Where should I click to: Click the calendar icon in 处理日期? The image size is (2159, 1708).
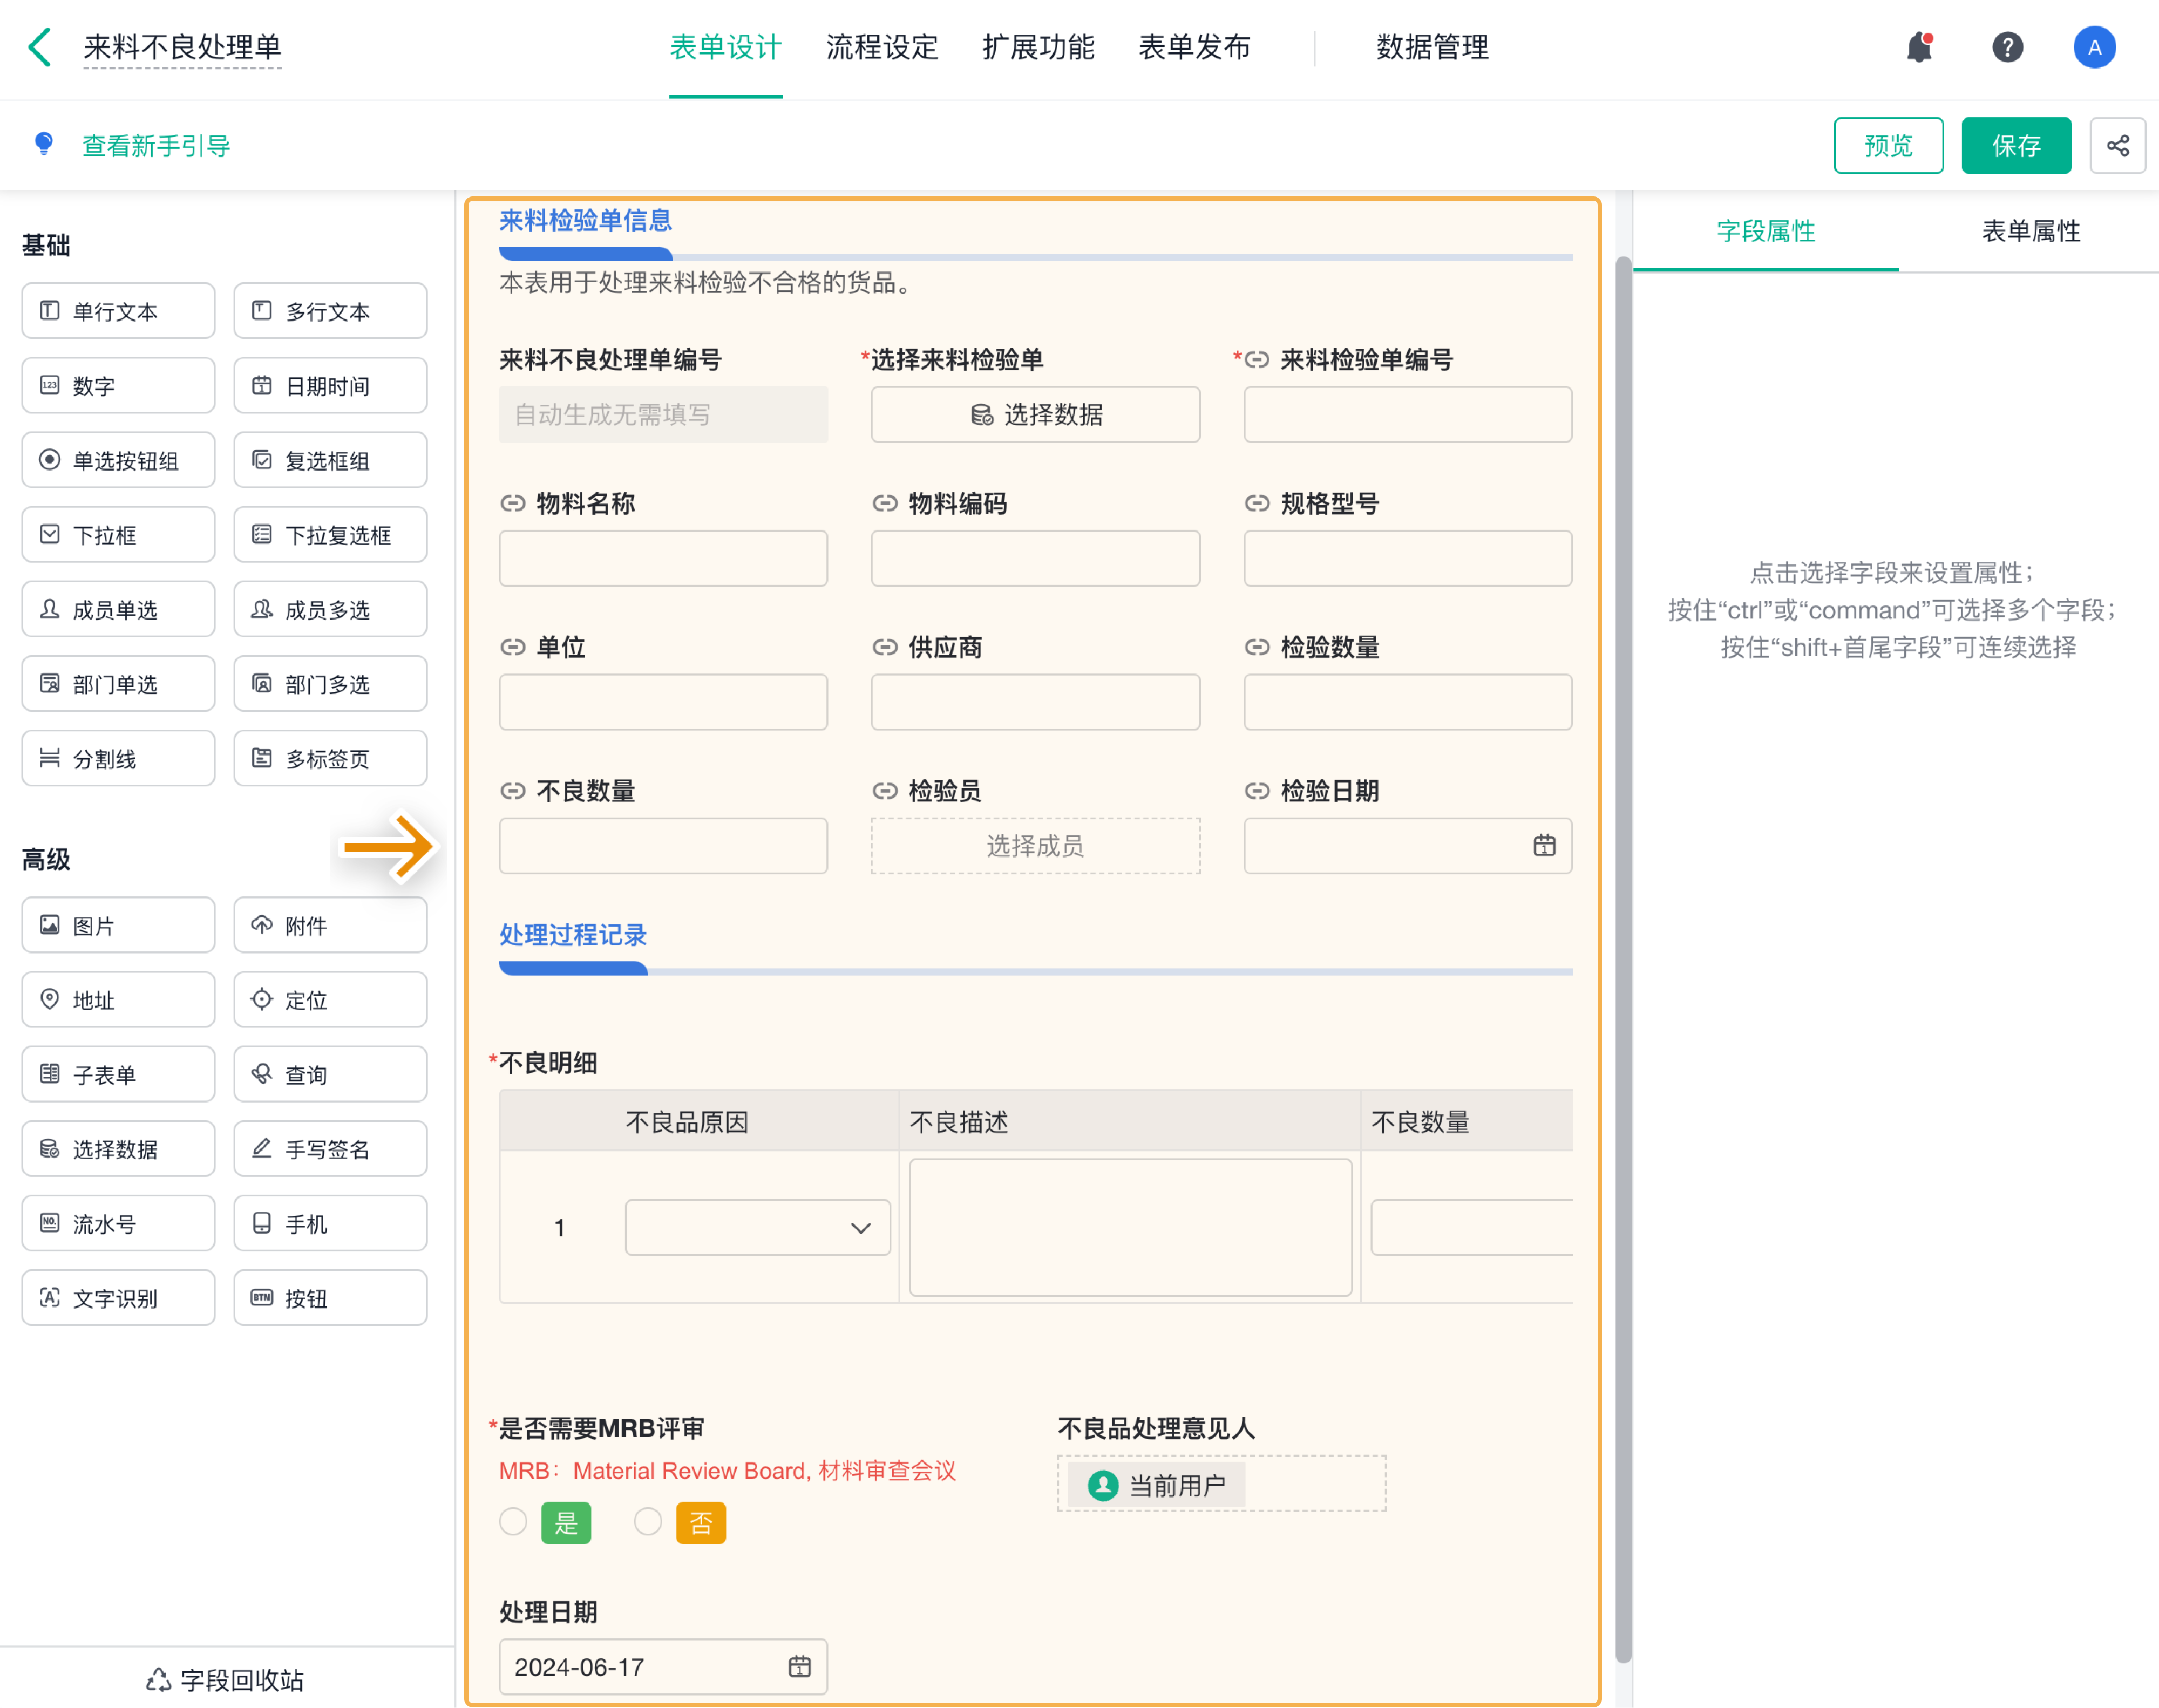[799, 1666]
